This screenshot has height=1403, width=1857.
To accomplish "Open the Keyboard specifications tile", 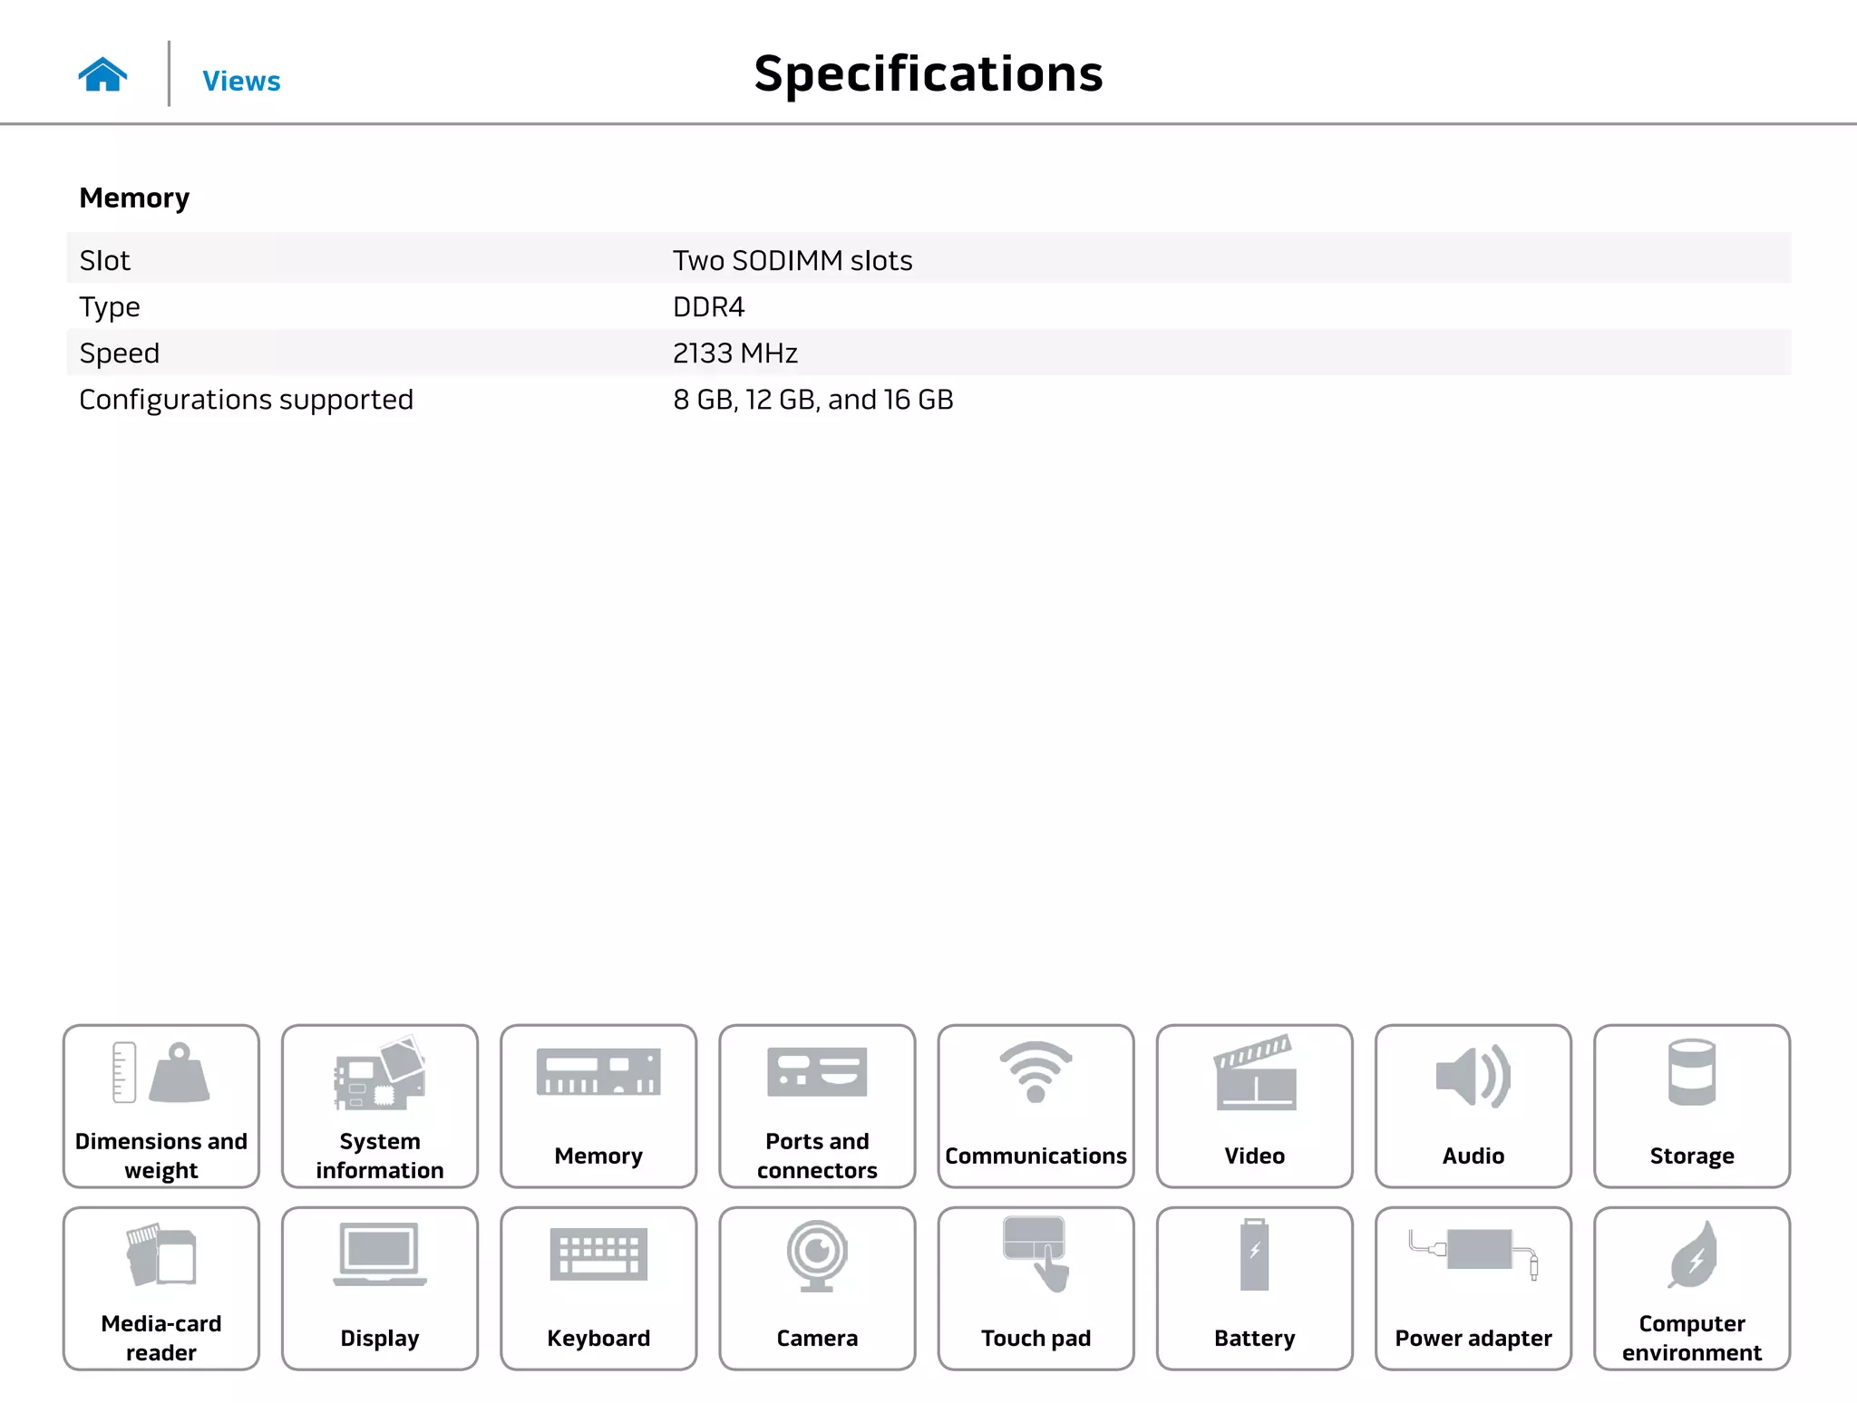I will [x=598, y=1288].
